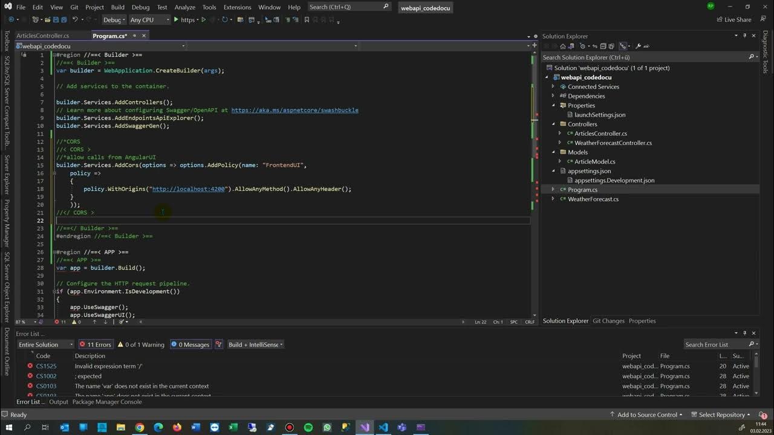
Task: Select ArticleModel.cs in Solution Explorer
Action: pos(594,161)
